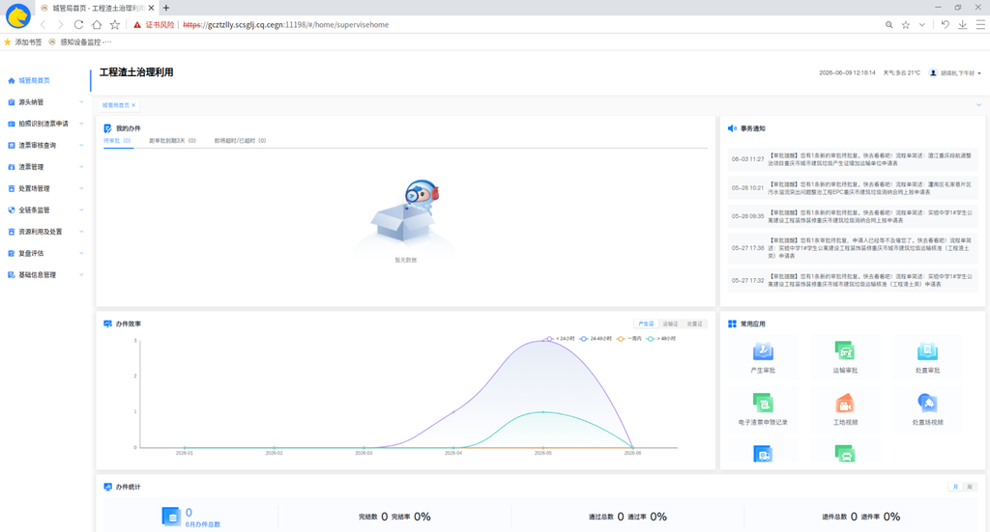Click the browser home icon
Screen dimensions: 990x532
[x=97, y=24]
